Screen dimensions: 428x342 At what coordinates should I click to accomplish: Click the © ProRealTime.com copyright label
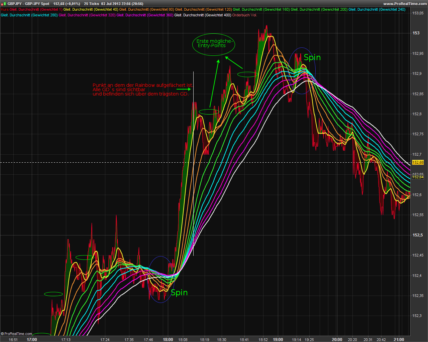(x=16, y=334)
